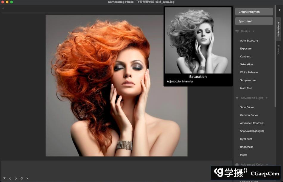Click the X icon in bottom tray
283x182 pixels.
pyautogui.click(x=27, y=178)
